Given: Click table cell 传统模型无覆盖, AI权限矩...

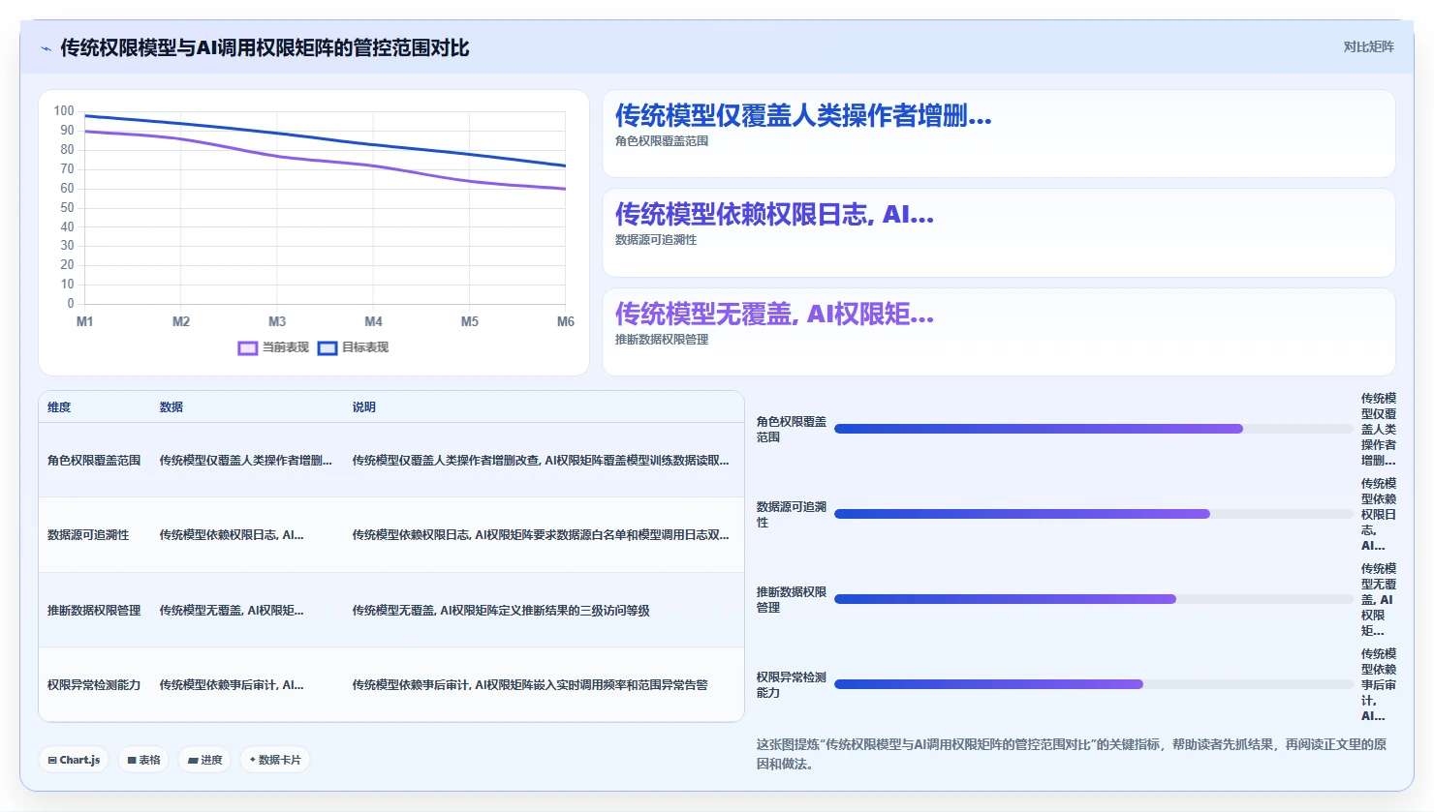Looking at the screenshot, I should click(232, 611).
